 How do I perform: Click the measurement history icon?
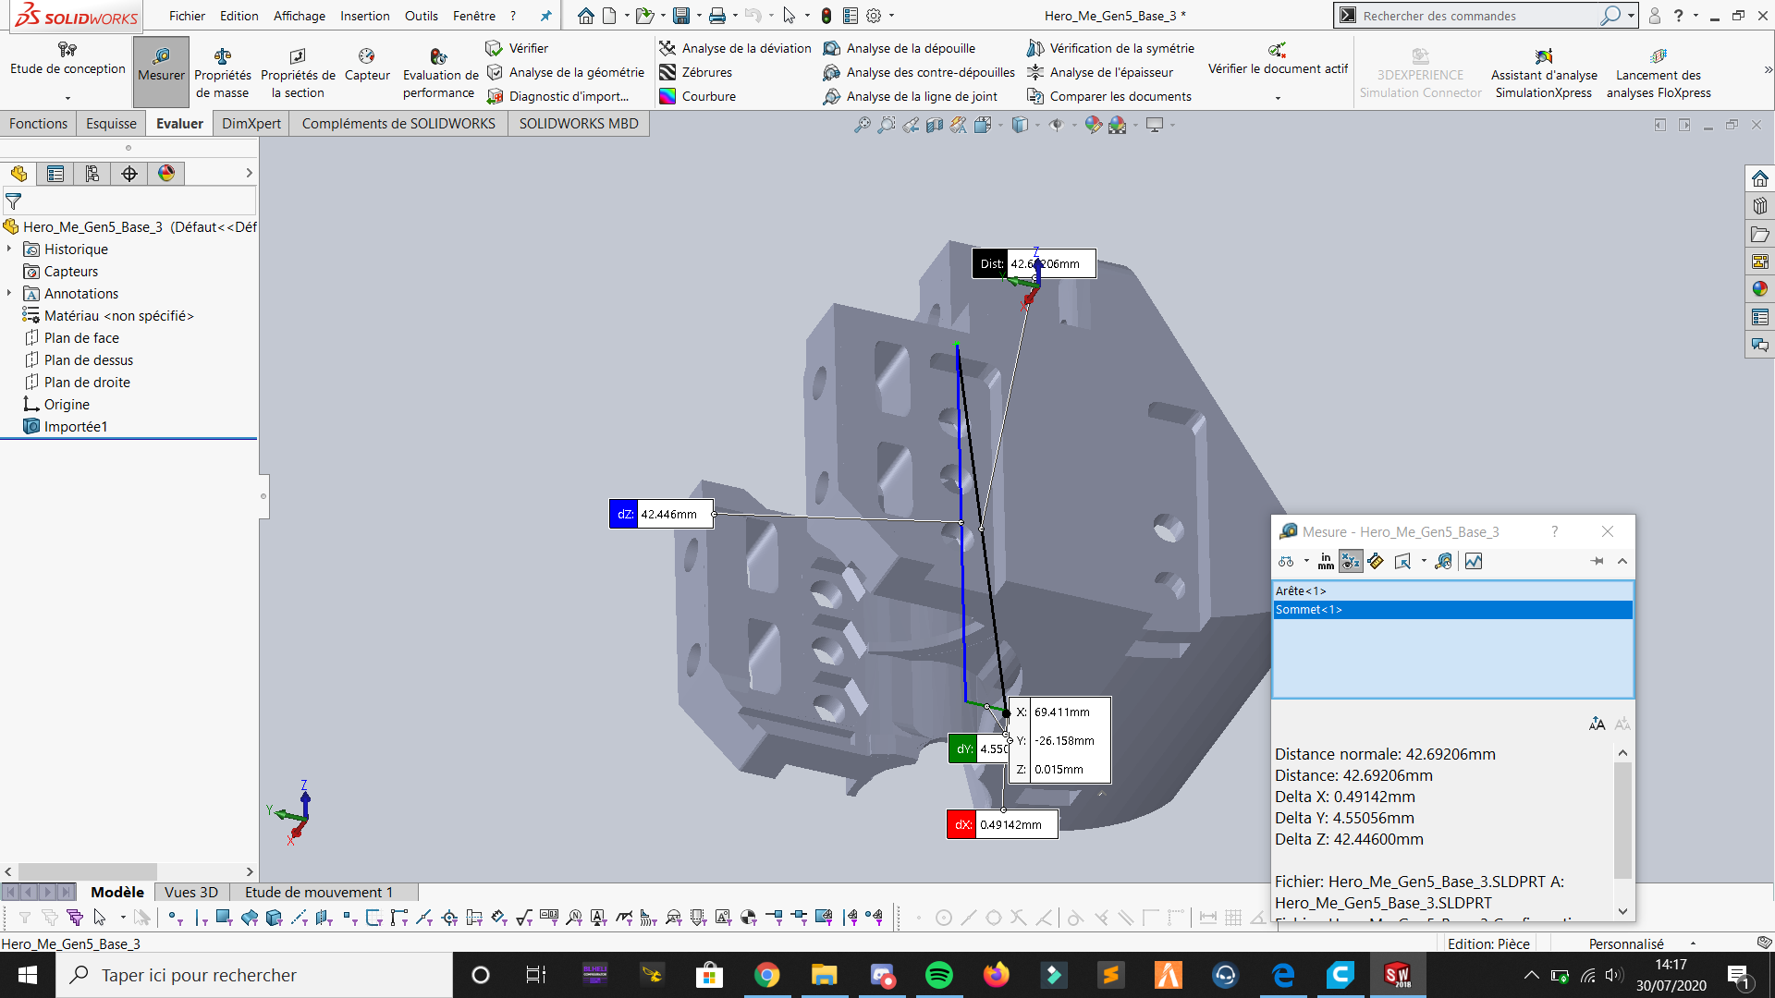coord(1443,561)
